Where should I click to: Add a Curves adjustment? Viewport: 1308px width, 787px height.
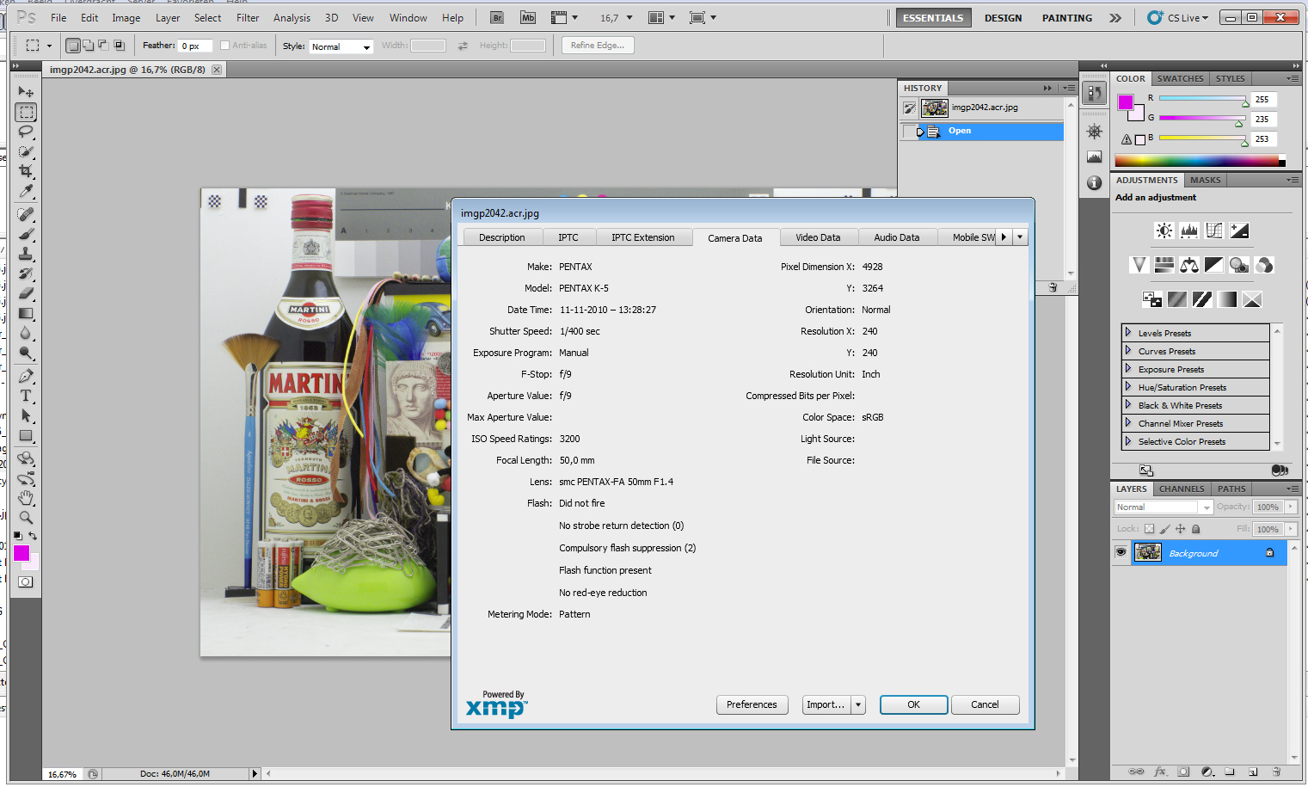pos(1214,231)
